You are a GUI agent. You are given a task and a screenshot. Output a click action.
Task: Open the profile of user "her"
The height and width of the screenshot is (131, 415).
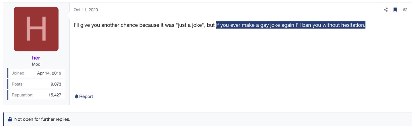pyautogui.click(x=36, y=58)
